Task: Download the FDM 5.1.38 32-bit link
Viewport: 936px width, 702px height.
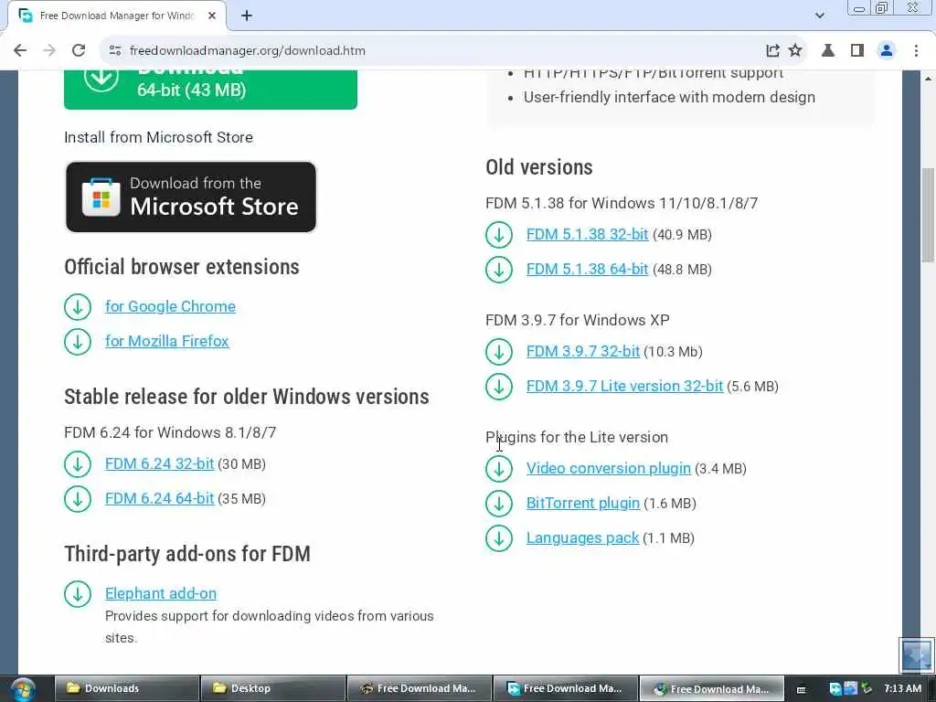Action: tap(587, 235)
